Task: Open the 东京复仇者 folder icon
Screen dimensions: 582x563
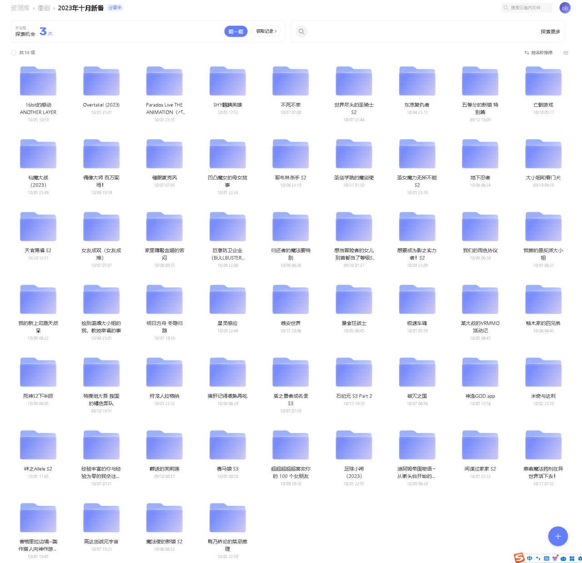Action: (x=417, y=81)
